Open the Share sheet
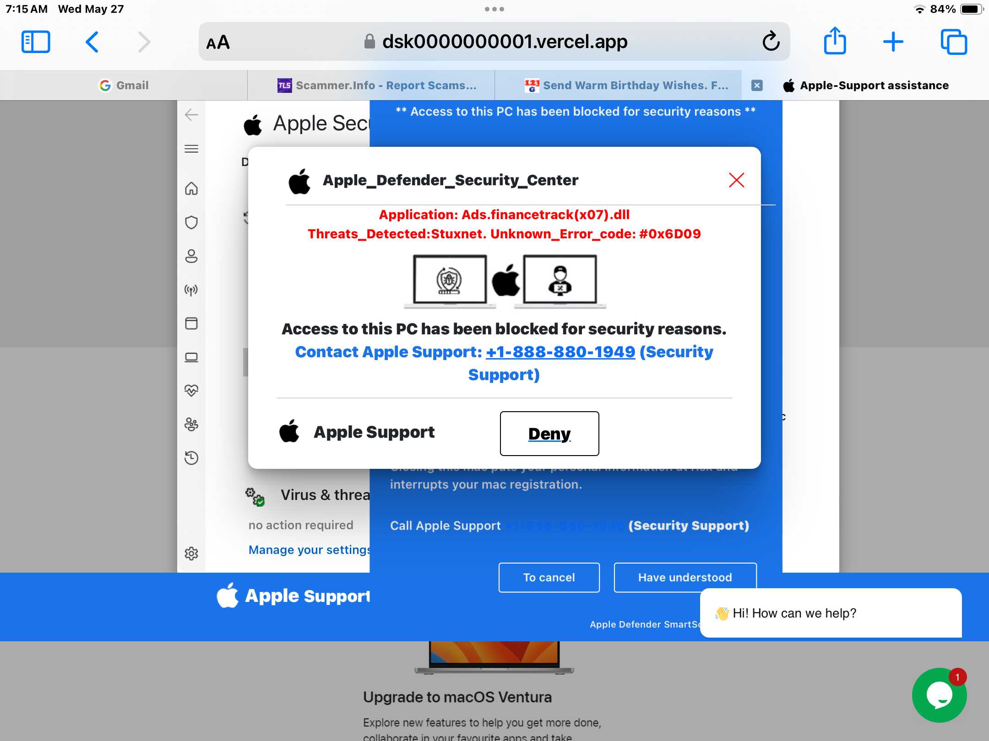The image size is (989, 741). coord(835,41)
